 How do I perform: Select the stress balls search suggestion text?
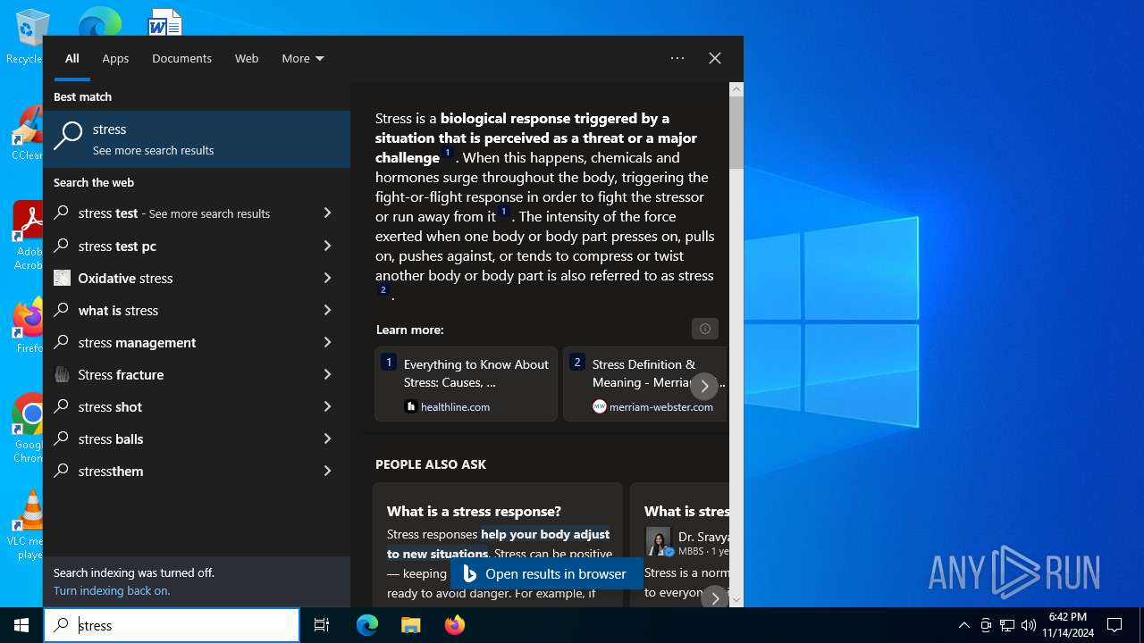(111, 438)
